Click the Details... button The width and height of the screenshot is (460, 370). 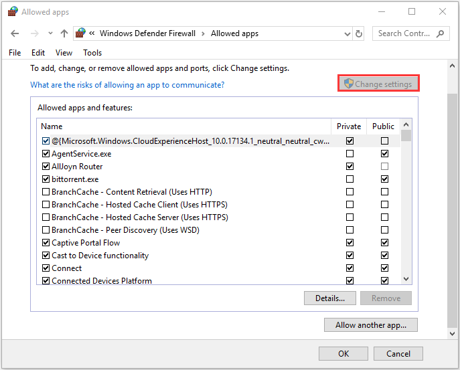pos(330,298)
